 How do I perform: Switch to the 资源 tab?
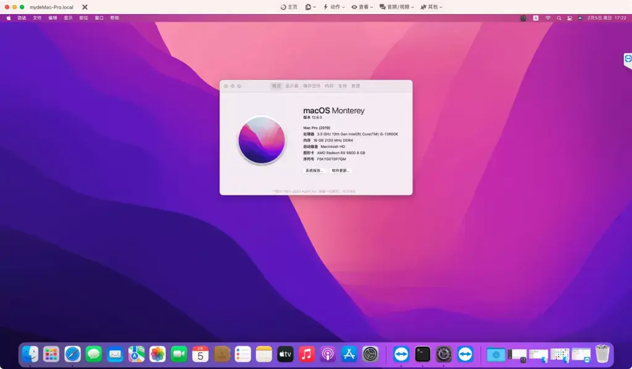pos(355,86)
